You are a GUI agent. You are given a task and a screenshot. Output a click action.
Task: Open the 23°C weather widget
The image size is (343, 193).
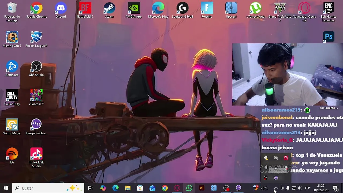pyautogui.click(x=260, y=188)
